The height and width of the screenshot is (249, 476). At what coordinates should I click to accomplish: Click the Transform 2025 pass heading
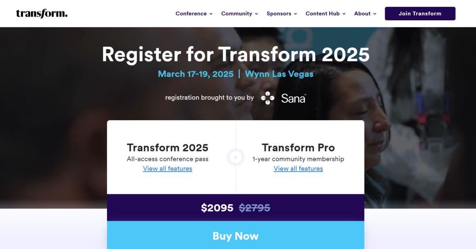167,147
